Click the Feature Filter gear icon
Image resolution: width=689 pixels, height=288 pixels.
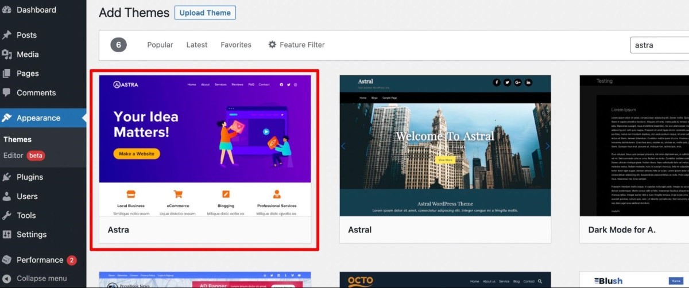tap(272, 45)
